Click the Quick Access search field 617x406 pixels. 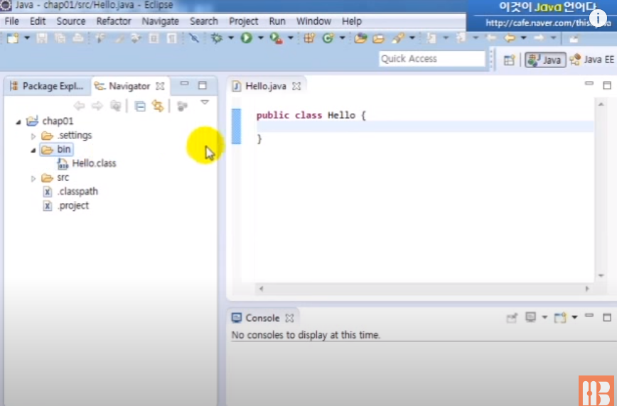431,59
